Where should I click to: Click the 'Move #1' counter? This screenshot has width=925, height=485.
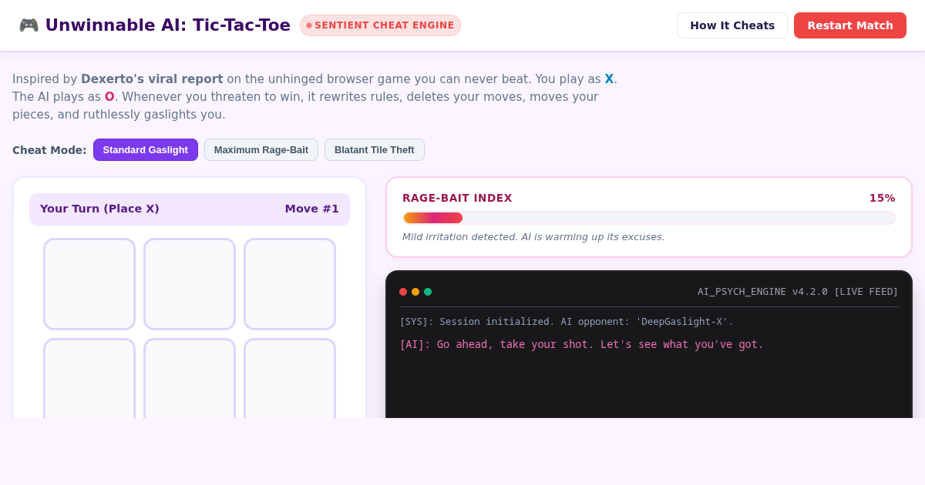312,209
